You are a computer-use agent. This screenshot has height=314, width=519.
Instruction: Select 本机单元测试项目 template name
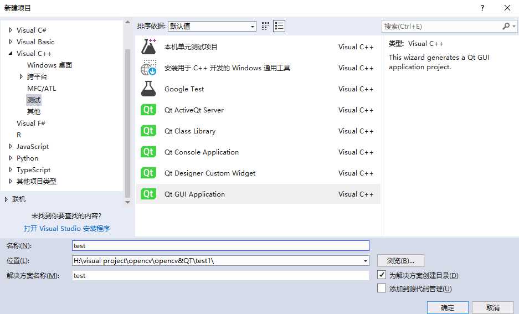(191, 47)
